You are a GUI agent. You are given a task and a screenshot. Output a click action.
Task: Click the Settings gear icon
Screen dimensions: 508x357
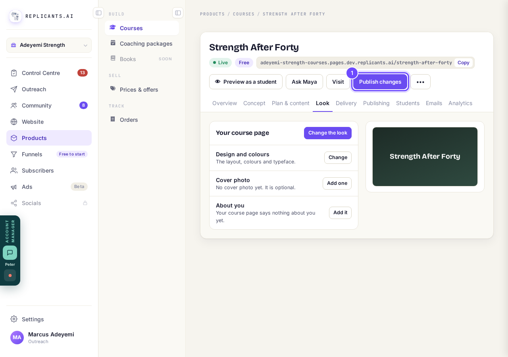pyautogui.click(x=14, y=319)
